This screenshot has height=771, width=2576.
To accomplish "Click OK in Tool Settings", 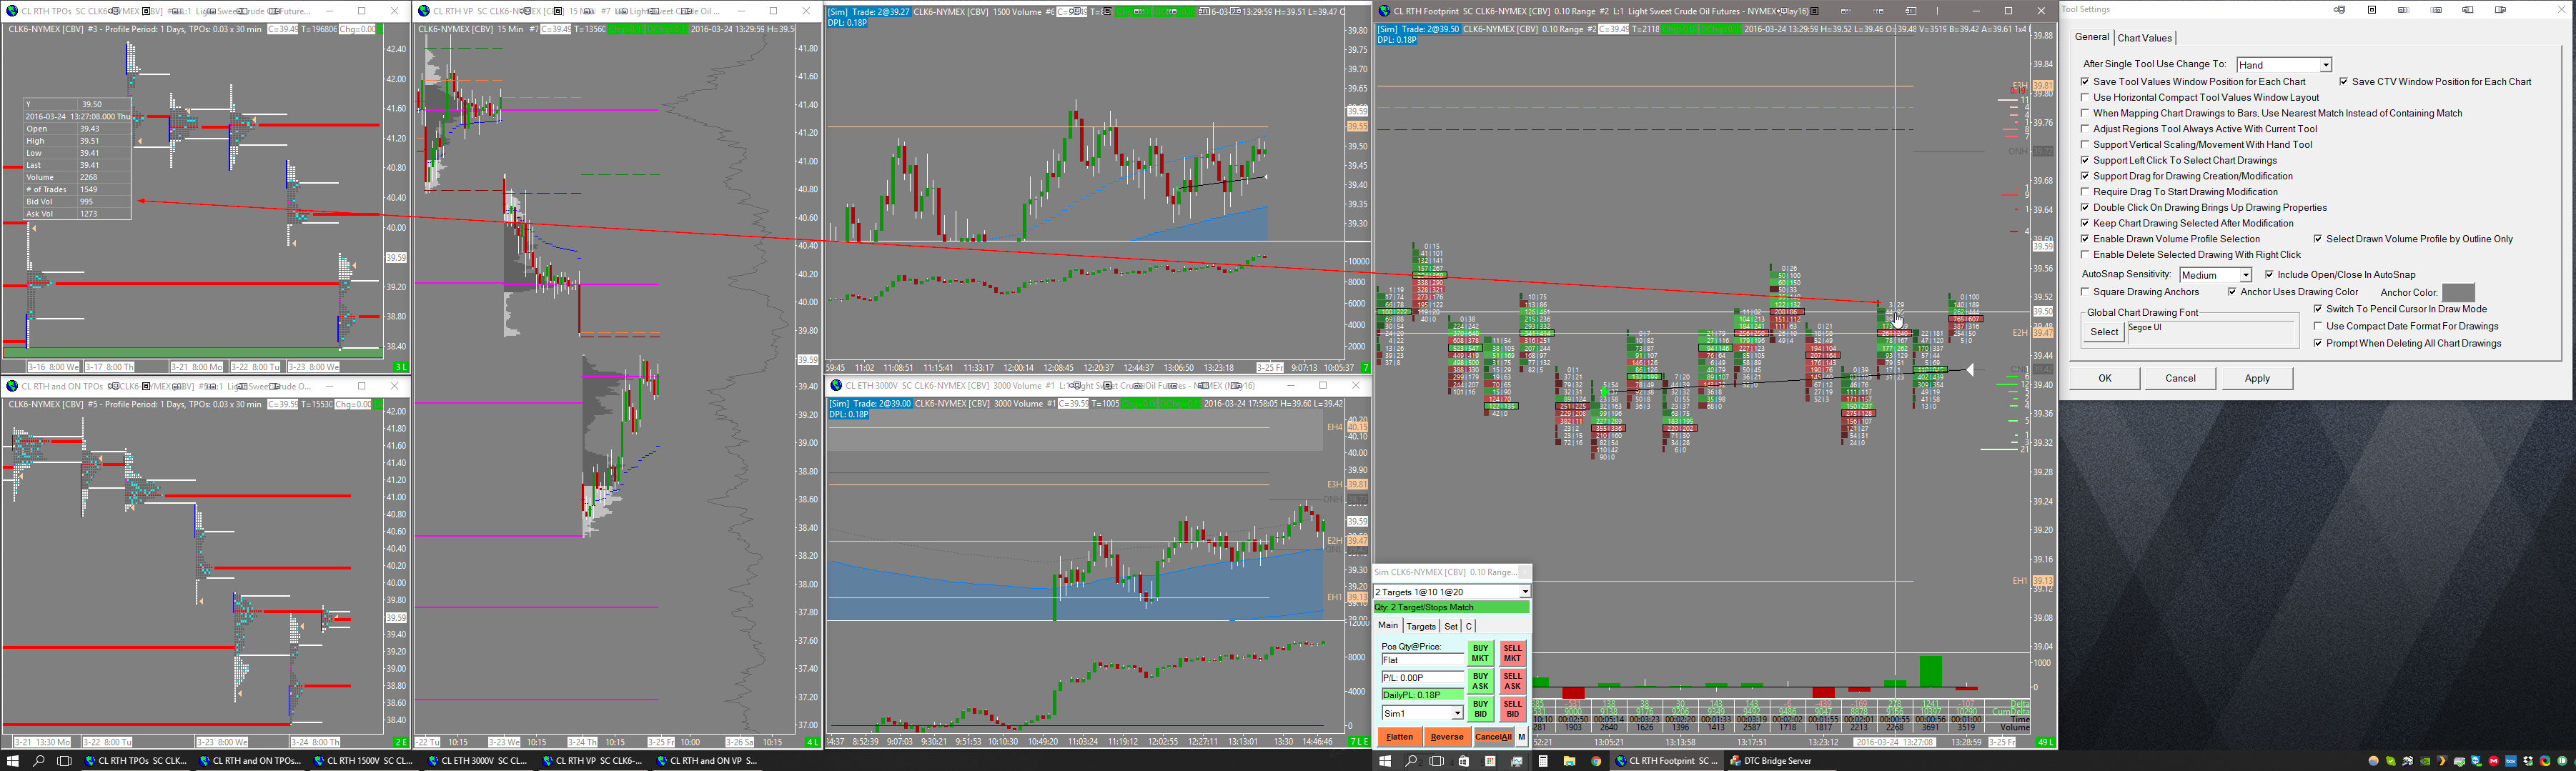I will coord(2105,378).
